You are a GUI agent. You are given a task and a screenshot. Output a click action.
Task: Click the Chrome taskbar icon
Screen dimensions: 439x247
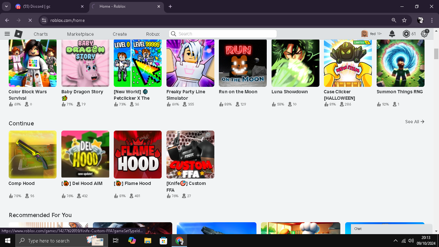point(179,241)
